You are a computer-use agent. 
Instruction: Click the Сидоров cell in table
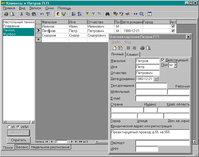coord(55,35)
